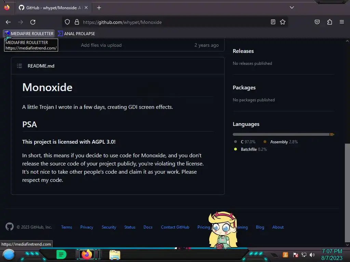Click the Add files via upload commit message
The image size is (350, 262).
(101, 45)
